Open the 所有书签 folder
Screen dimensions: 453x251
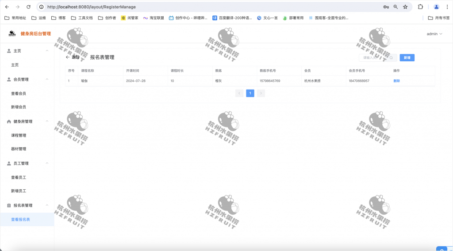point(439,18)
